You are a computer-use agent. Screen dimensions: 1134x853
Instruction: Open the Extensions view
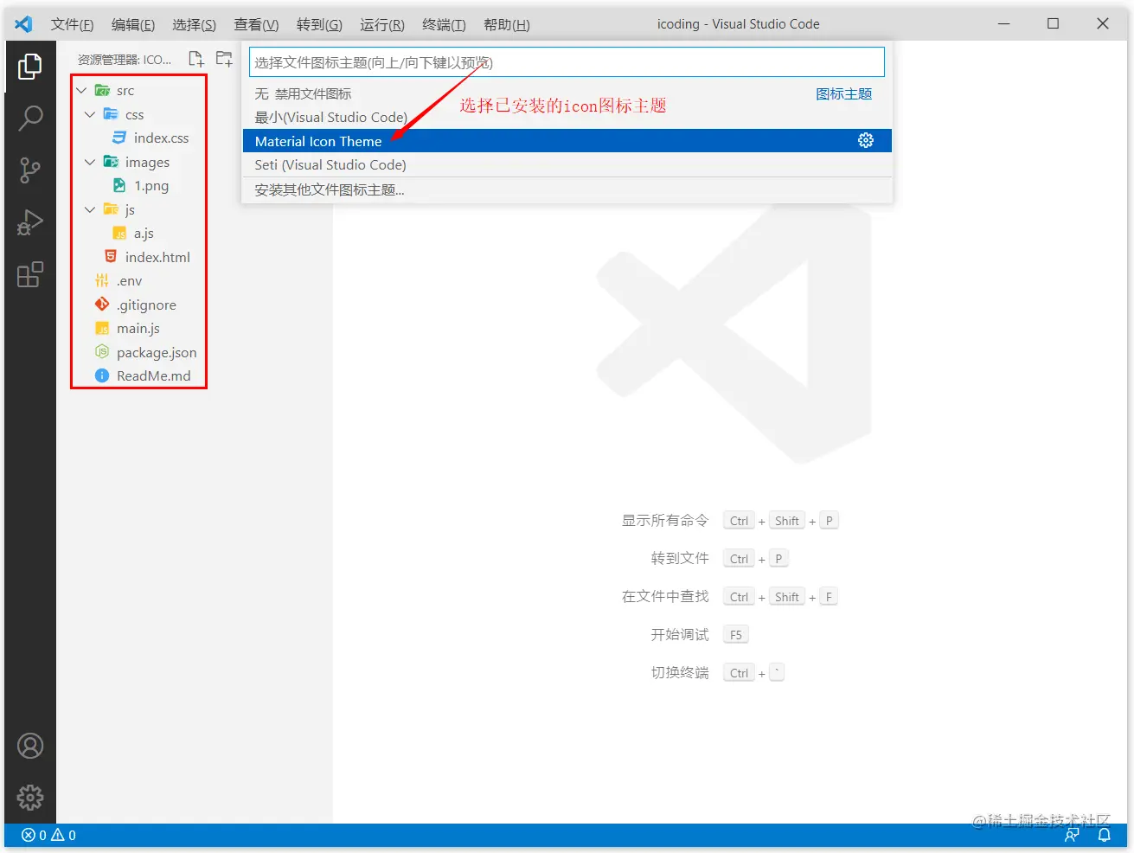tap(30, 274)
